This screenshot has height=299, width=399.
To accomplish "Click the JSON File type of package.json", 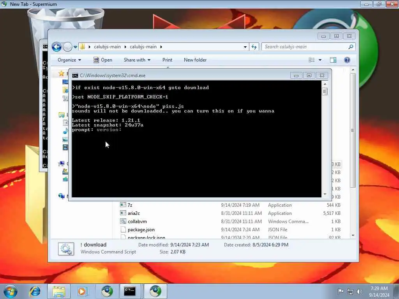I will point(277,230).
